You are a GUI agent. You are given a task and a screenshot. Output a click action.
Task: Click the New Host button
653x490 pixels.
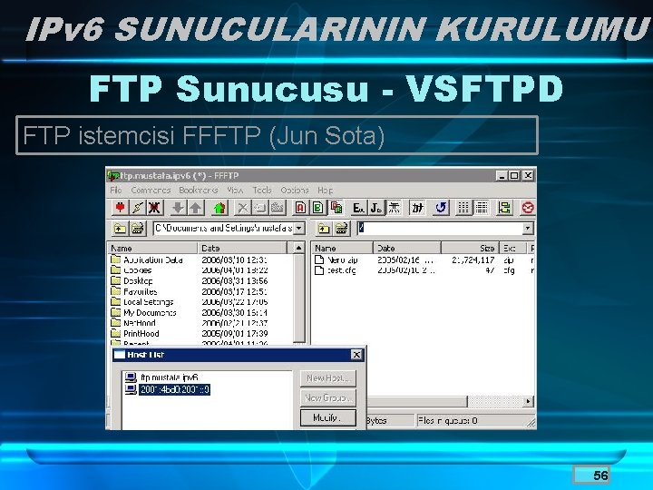pos(328,378)
